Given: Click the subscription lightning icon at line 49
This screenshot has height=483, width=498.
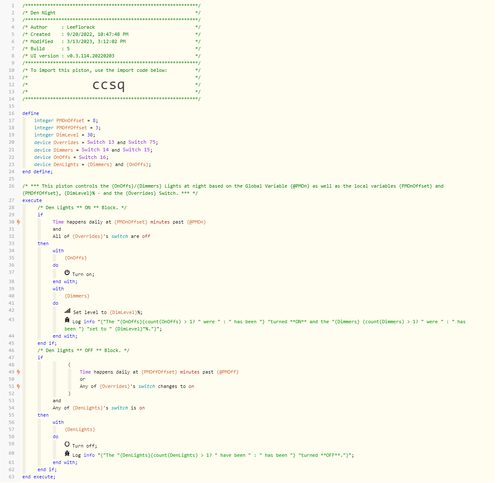Looking at the screenshot, I should [18, 372].
